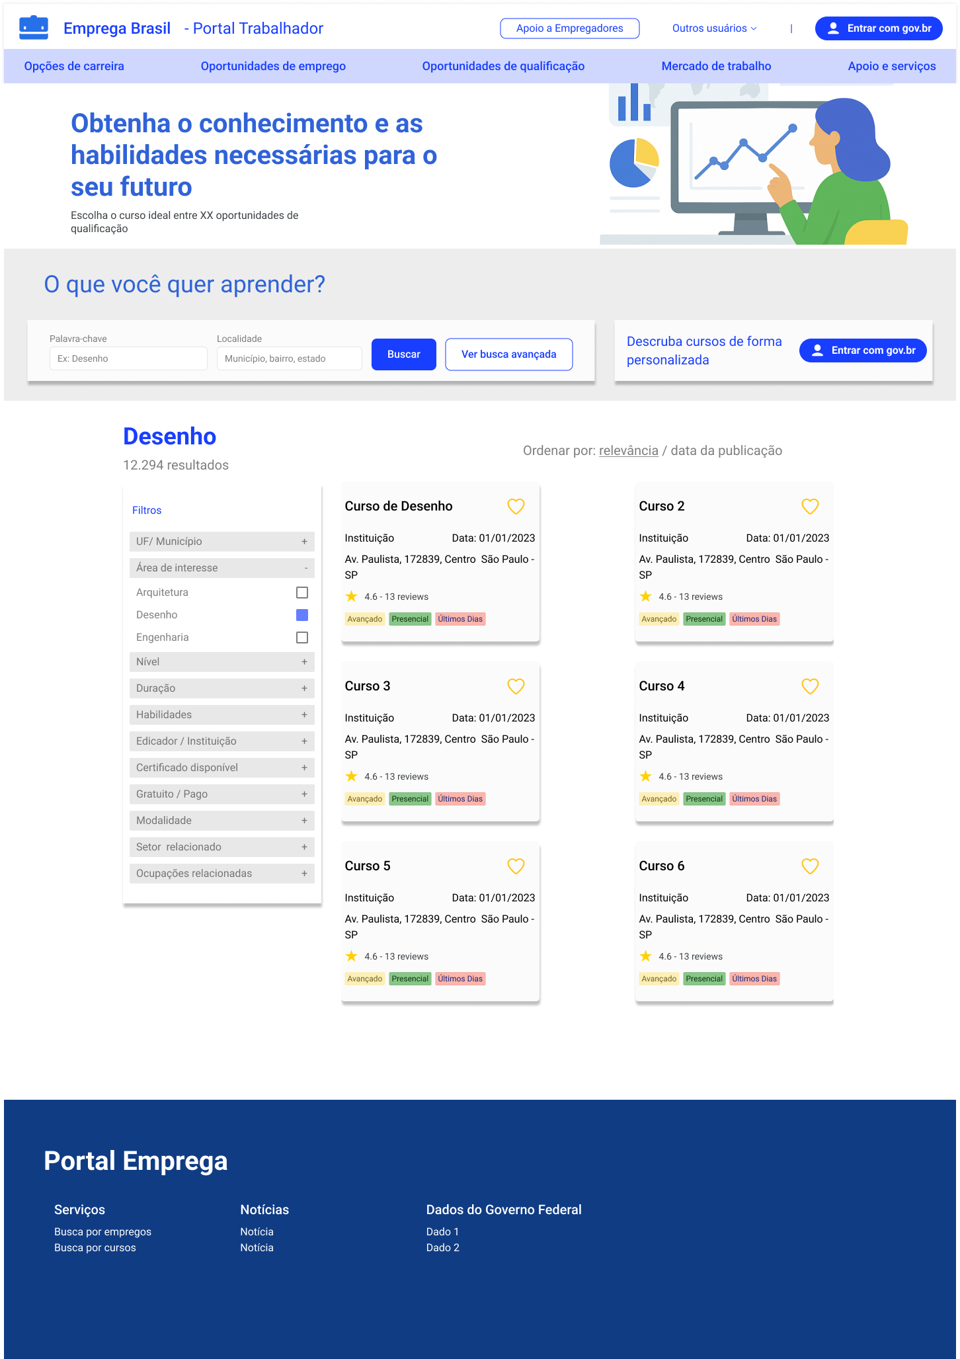
Task: Click the Presencial tag on Curso 2
Action: click(704, 619)
